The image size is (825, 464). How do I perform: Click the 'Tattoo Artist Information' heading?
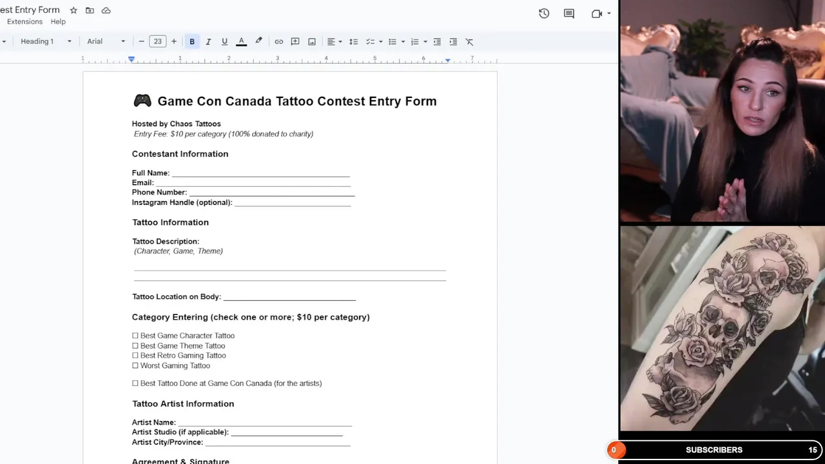coord(183,404)
